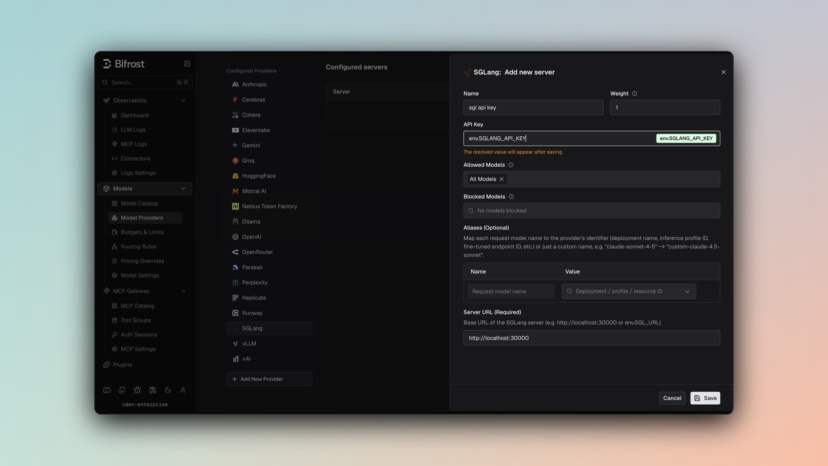Open Auth Sessions
The width and height of the screenshot is (828, 466).
pyautogui.click(x=145, y=335)
